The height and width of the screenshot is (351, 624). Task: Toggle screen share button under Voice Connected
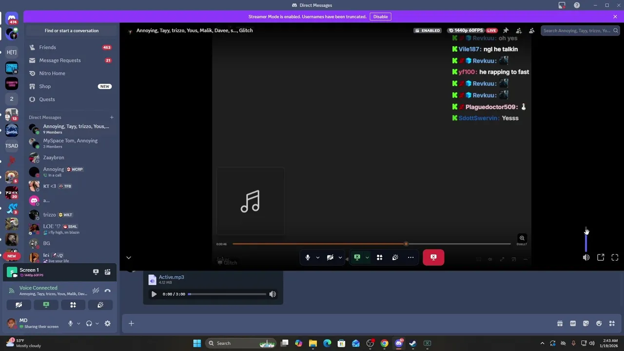click(x=46, y=305)
